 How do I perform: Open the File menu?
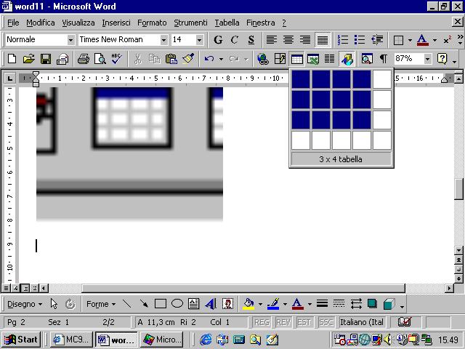click(13, 23)
